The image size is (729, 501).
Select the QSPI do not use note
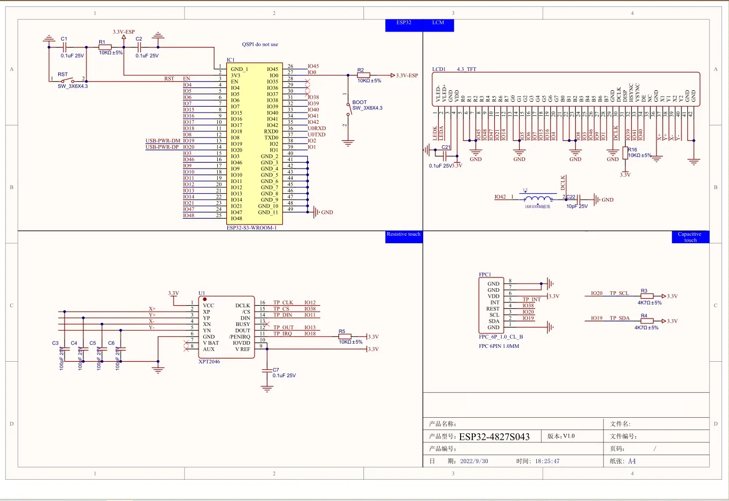259,44
